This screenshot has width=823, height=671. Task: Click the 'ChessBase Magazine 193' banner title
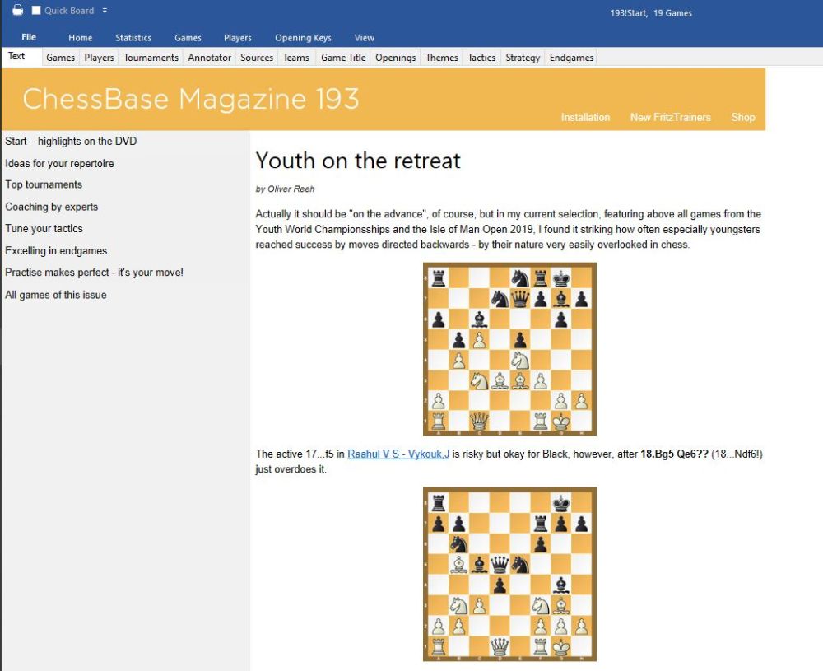click(191, 99)
